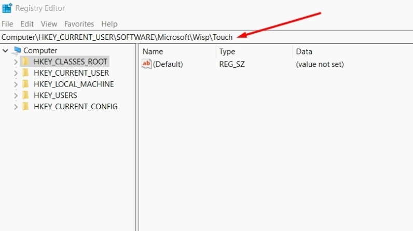Image resolution: width=413 pixels, height=231 pixels.
Task: Expand the HKEY_LOCAL_MACHINE key
Action: tap(16, 84)
